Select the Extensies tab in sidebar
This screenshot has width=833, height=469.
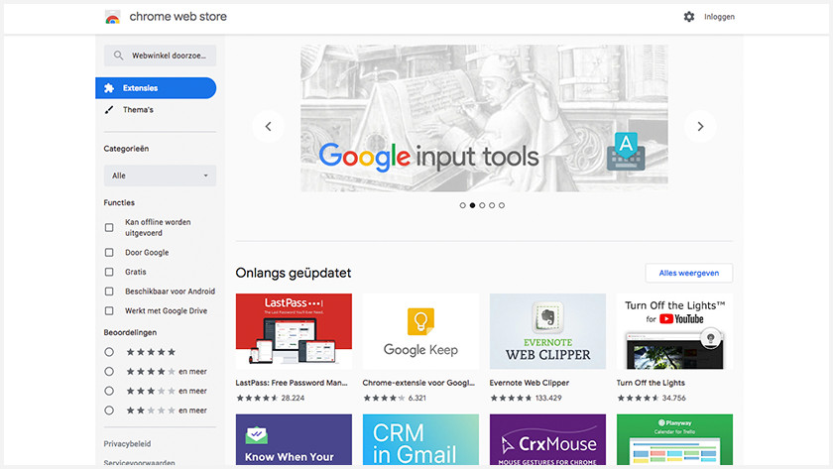point(156,88)
